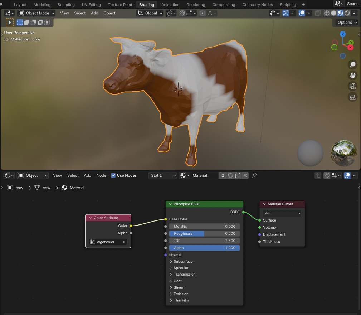Screen dimensions: 361x315
Task: Click the Roughness slider on Principled BSDF
Action: point(204,233)
